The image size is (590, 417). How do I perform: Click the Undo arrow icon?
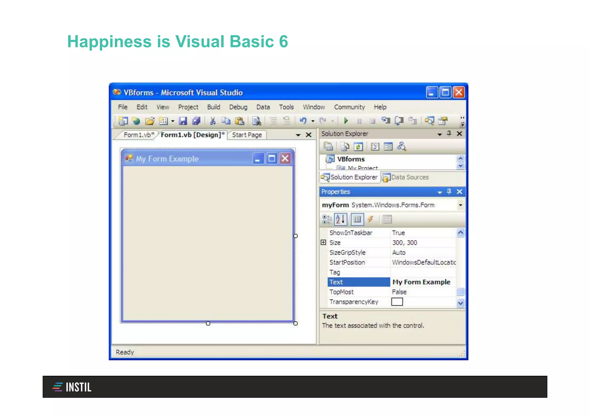(x=303, y=121)
